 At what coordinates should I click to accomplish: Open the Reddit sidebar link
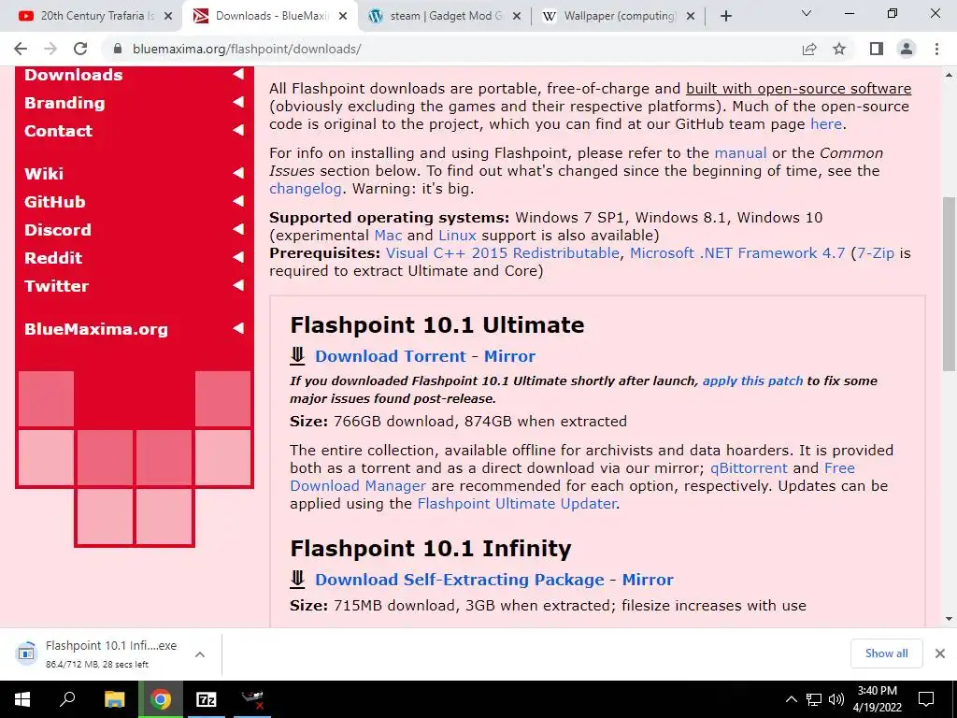pos(53,258)
